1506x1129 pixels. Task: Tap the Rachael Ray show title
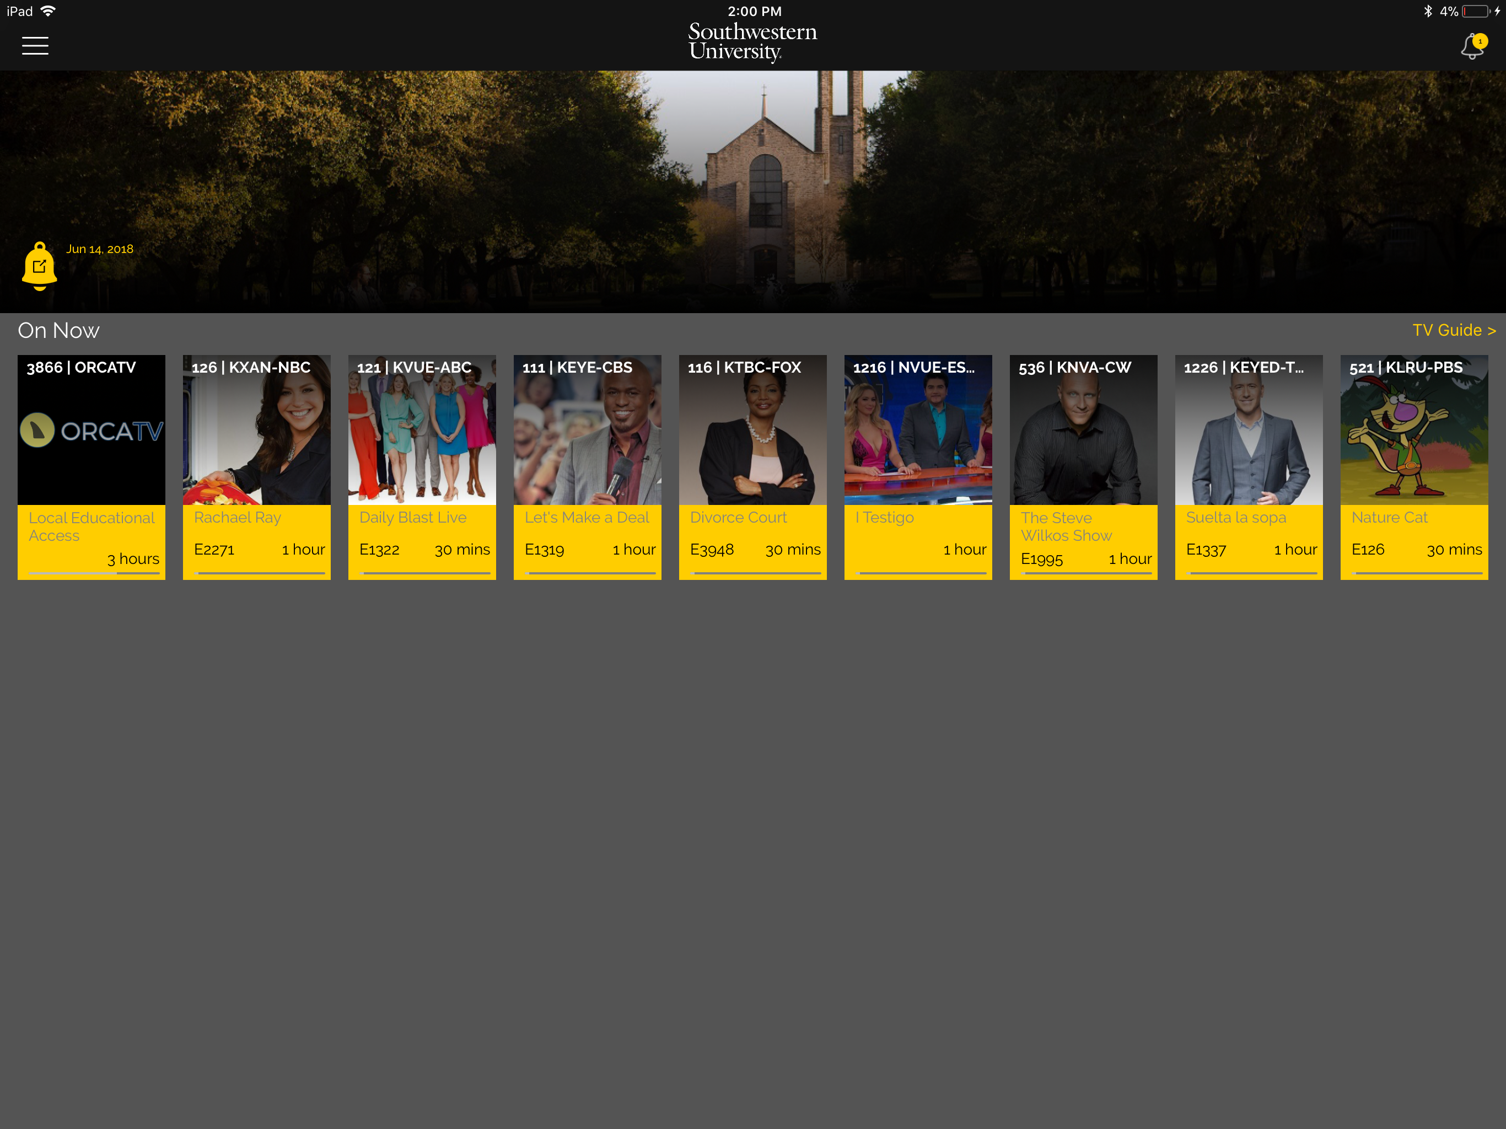point(238,518)
